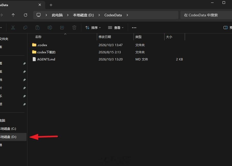Select the AGENTS.md file name

coord(46,59)
